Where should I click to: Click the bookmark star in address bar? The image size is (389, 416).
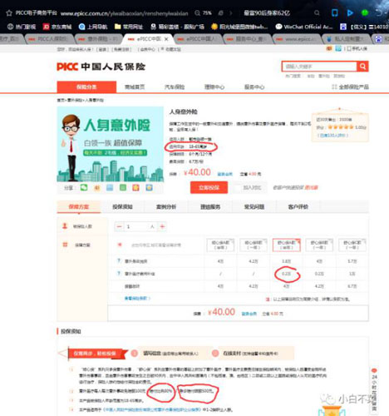pos(9,13)
